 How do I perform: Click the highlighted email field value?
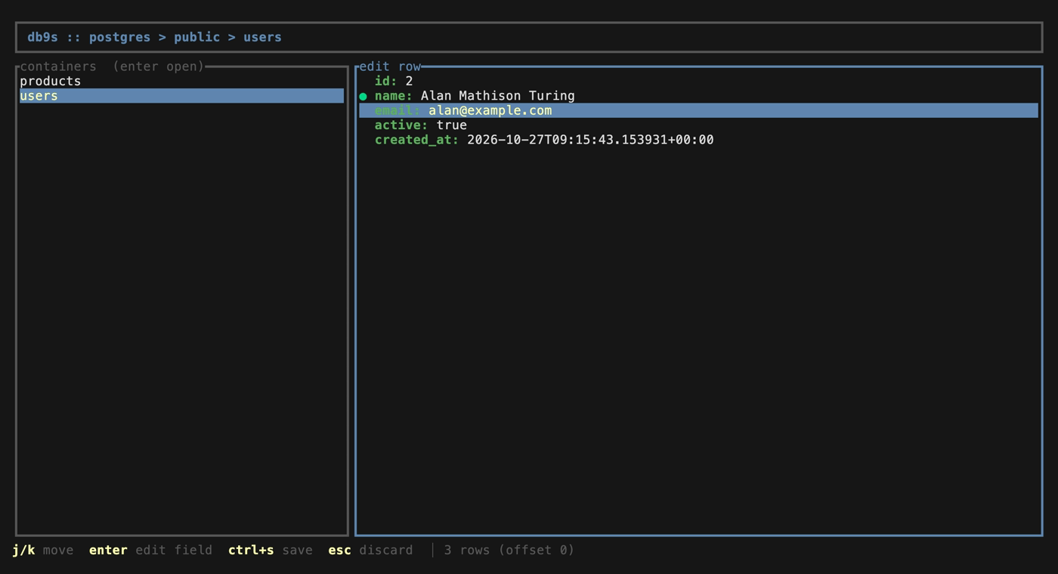[490, 110]
